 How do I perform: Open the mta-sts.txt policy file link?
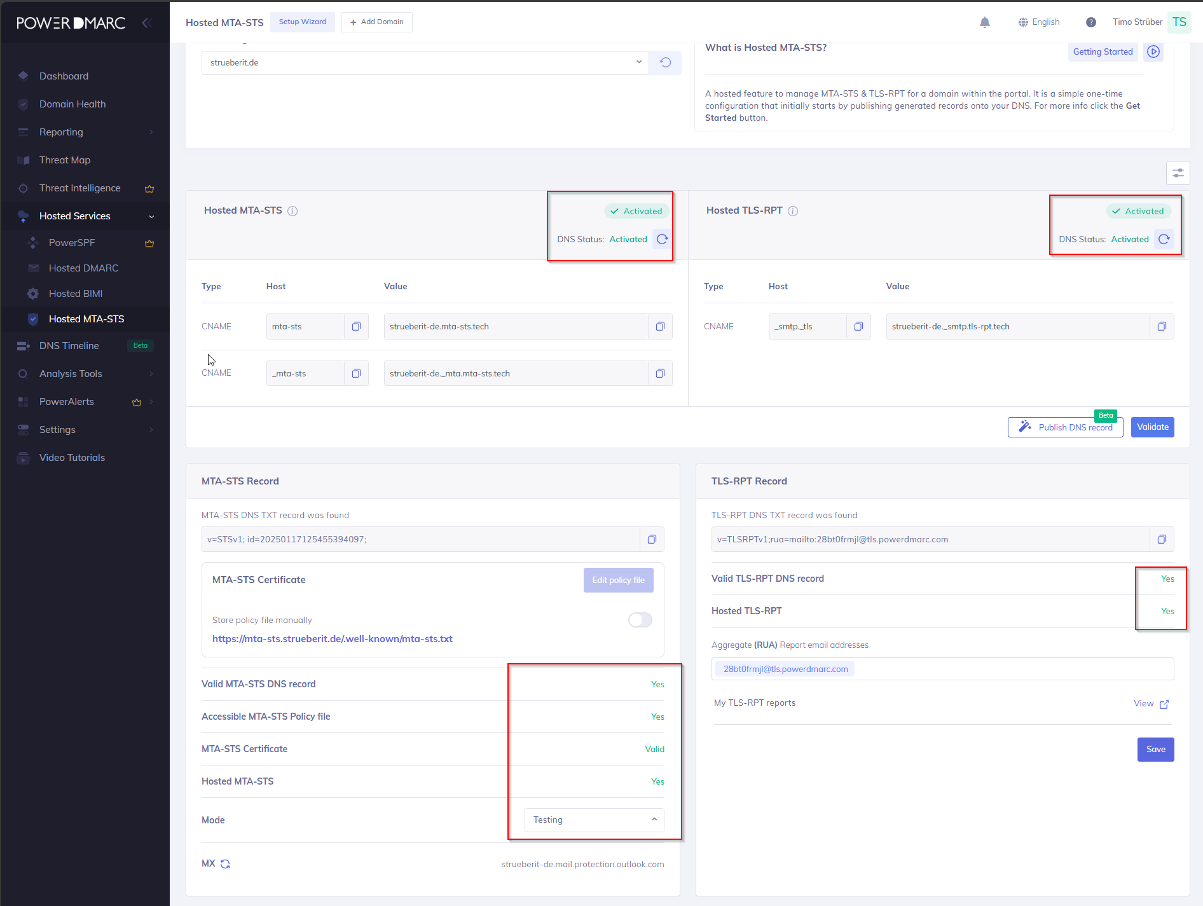pyautogui.click(x=333, y=639)
